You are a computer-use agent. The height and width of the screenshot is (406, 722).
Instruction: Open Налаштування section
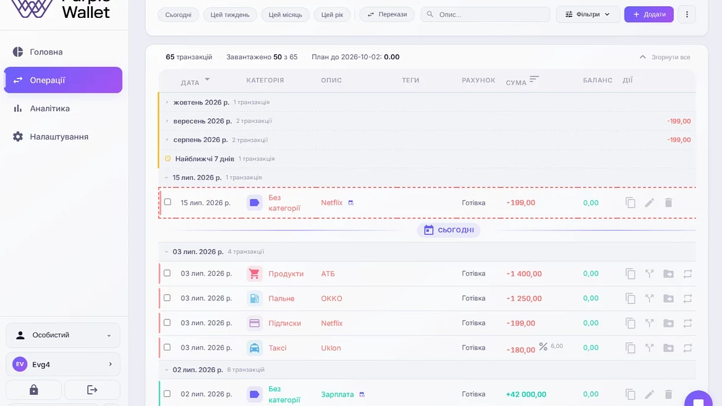pyautogui.click(x=63, y=137)
